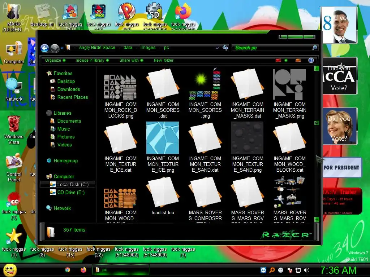Open the Share with dropdown
Screen dimensions: 370x277
(131, 60)
